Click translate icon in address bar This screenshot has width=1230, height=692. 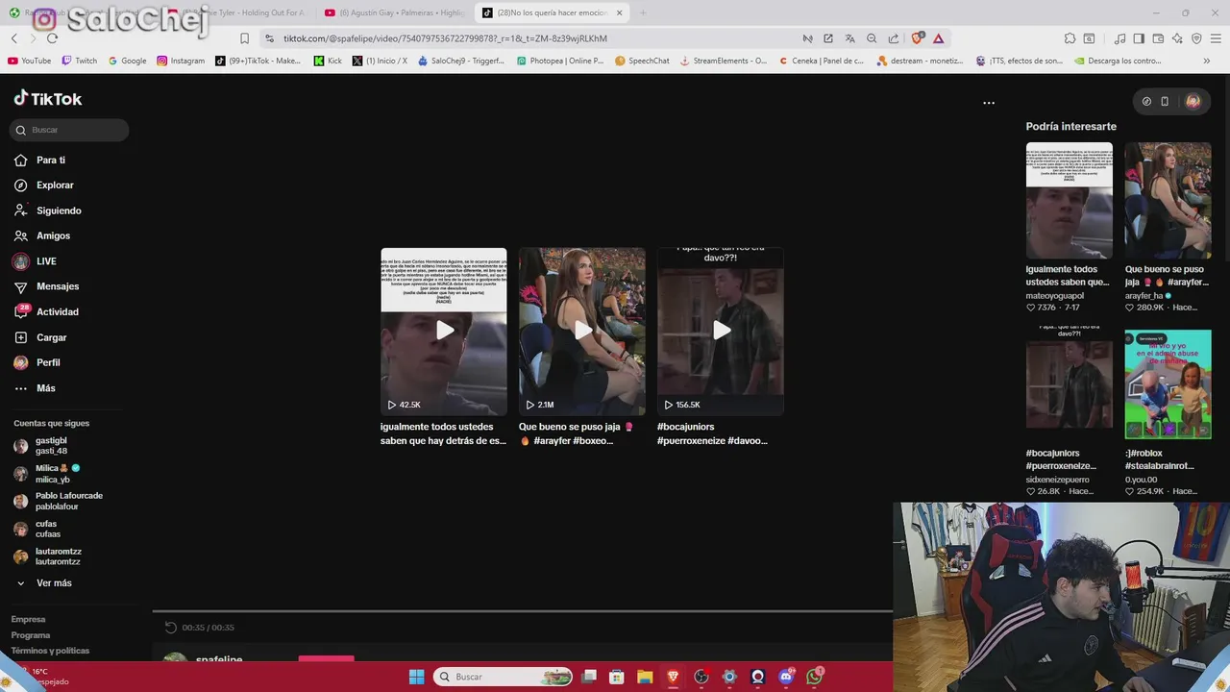(x=849, y=38)
